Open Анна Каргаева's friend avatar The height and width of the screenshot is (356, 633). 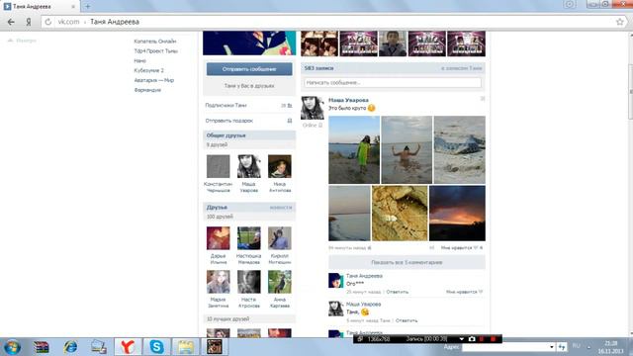pos(279,282)
